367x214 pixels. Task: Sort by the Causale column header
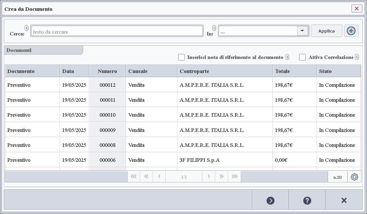[151, 71]
